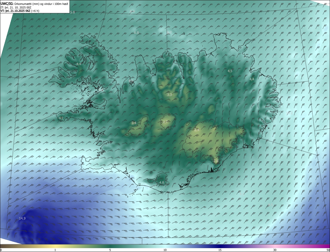Click the 0 tick on the color scale
The image size is (330, 252).
tap(1, 250)
